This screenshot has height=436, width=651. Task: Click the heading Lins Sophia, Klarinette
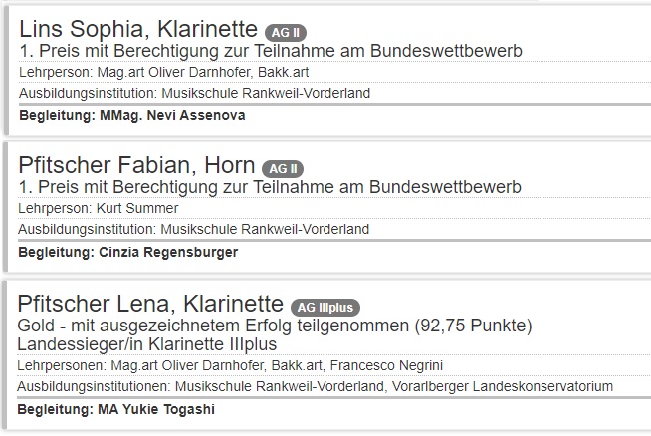139,31
